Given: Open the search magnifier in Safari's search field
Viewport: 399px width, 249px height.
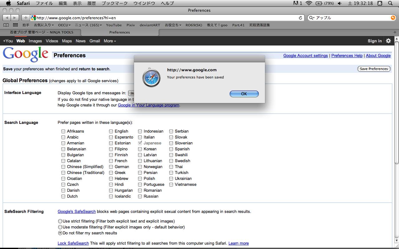Looking at the screenshot, I should 312,18.
